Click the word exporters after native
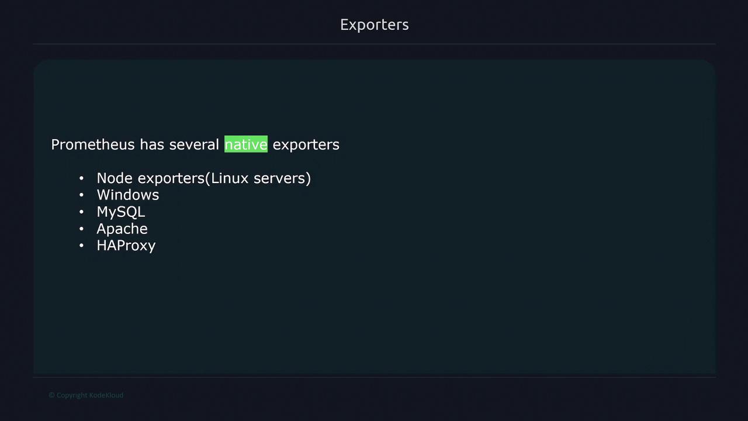Viewport: 748px width, 421px height. [306, 144]
